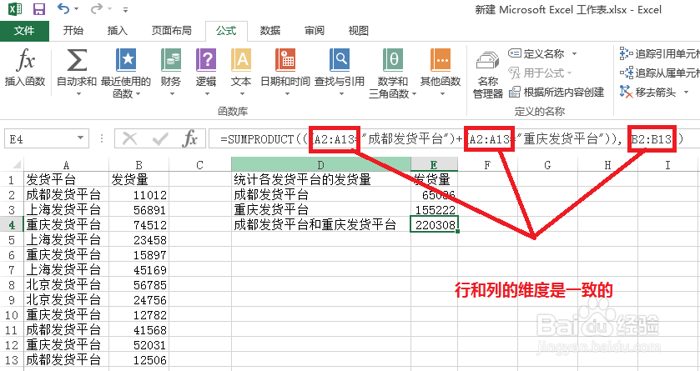Select cell B13 with value 12506
This screenshot has height=371, width=700.
point(138,360)
